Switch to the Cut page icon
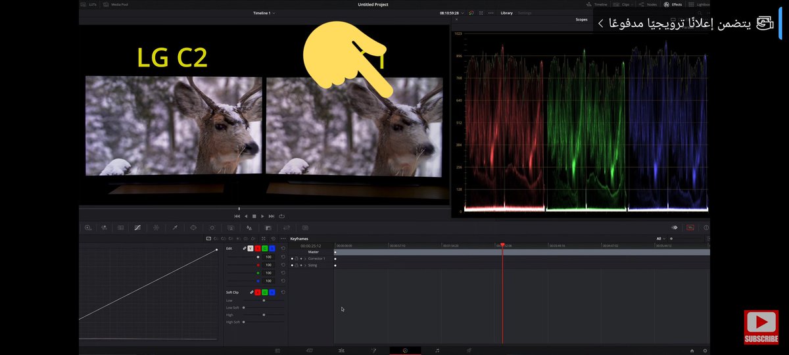Screen dimensions: 789x355 (x=309, y=350)
